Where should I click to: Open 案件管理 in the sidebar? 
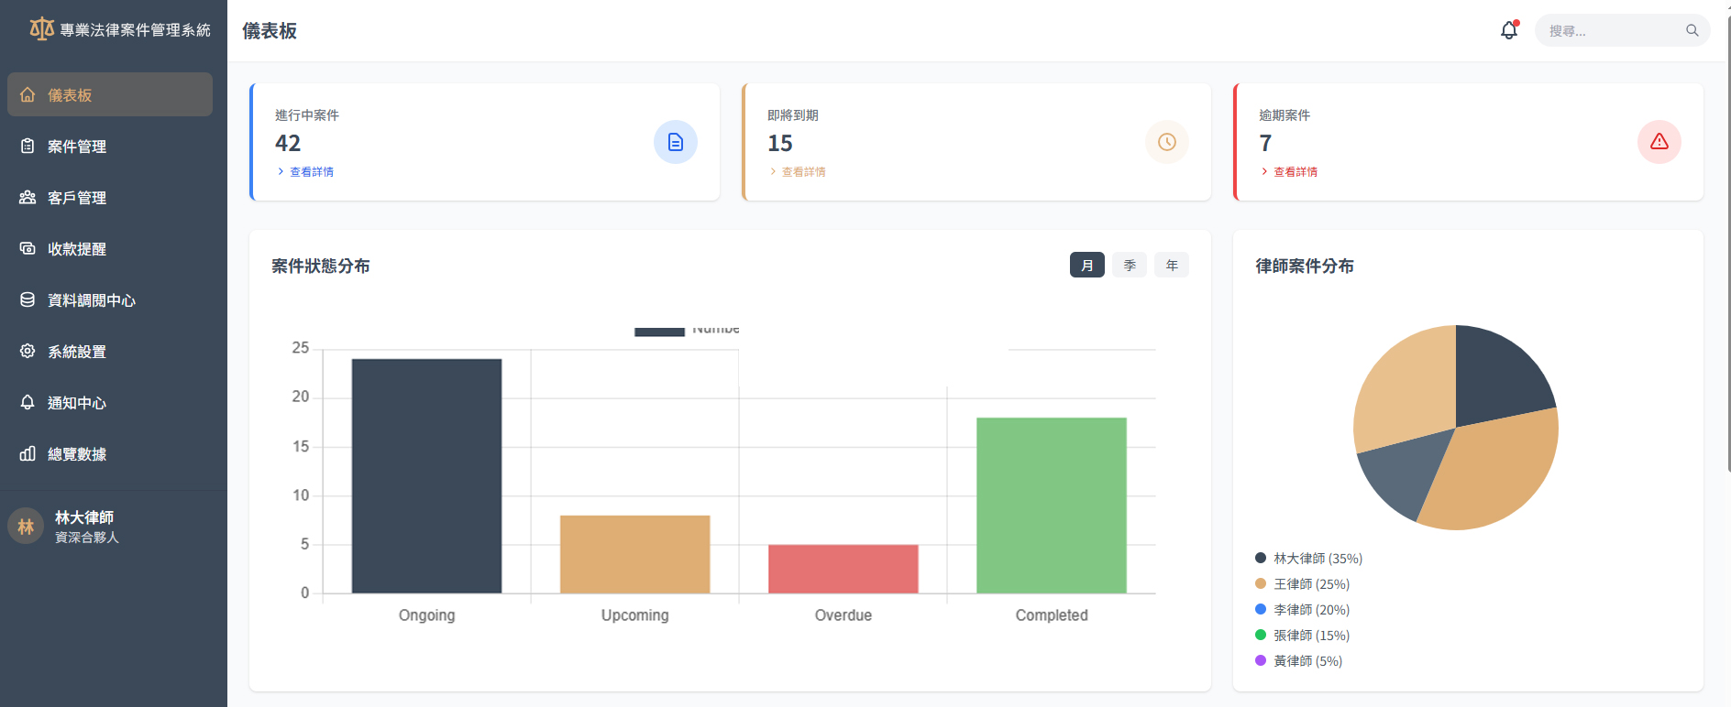[77, 147]
